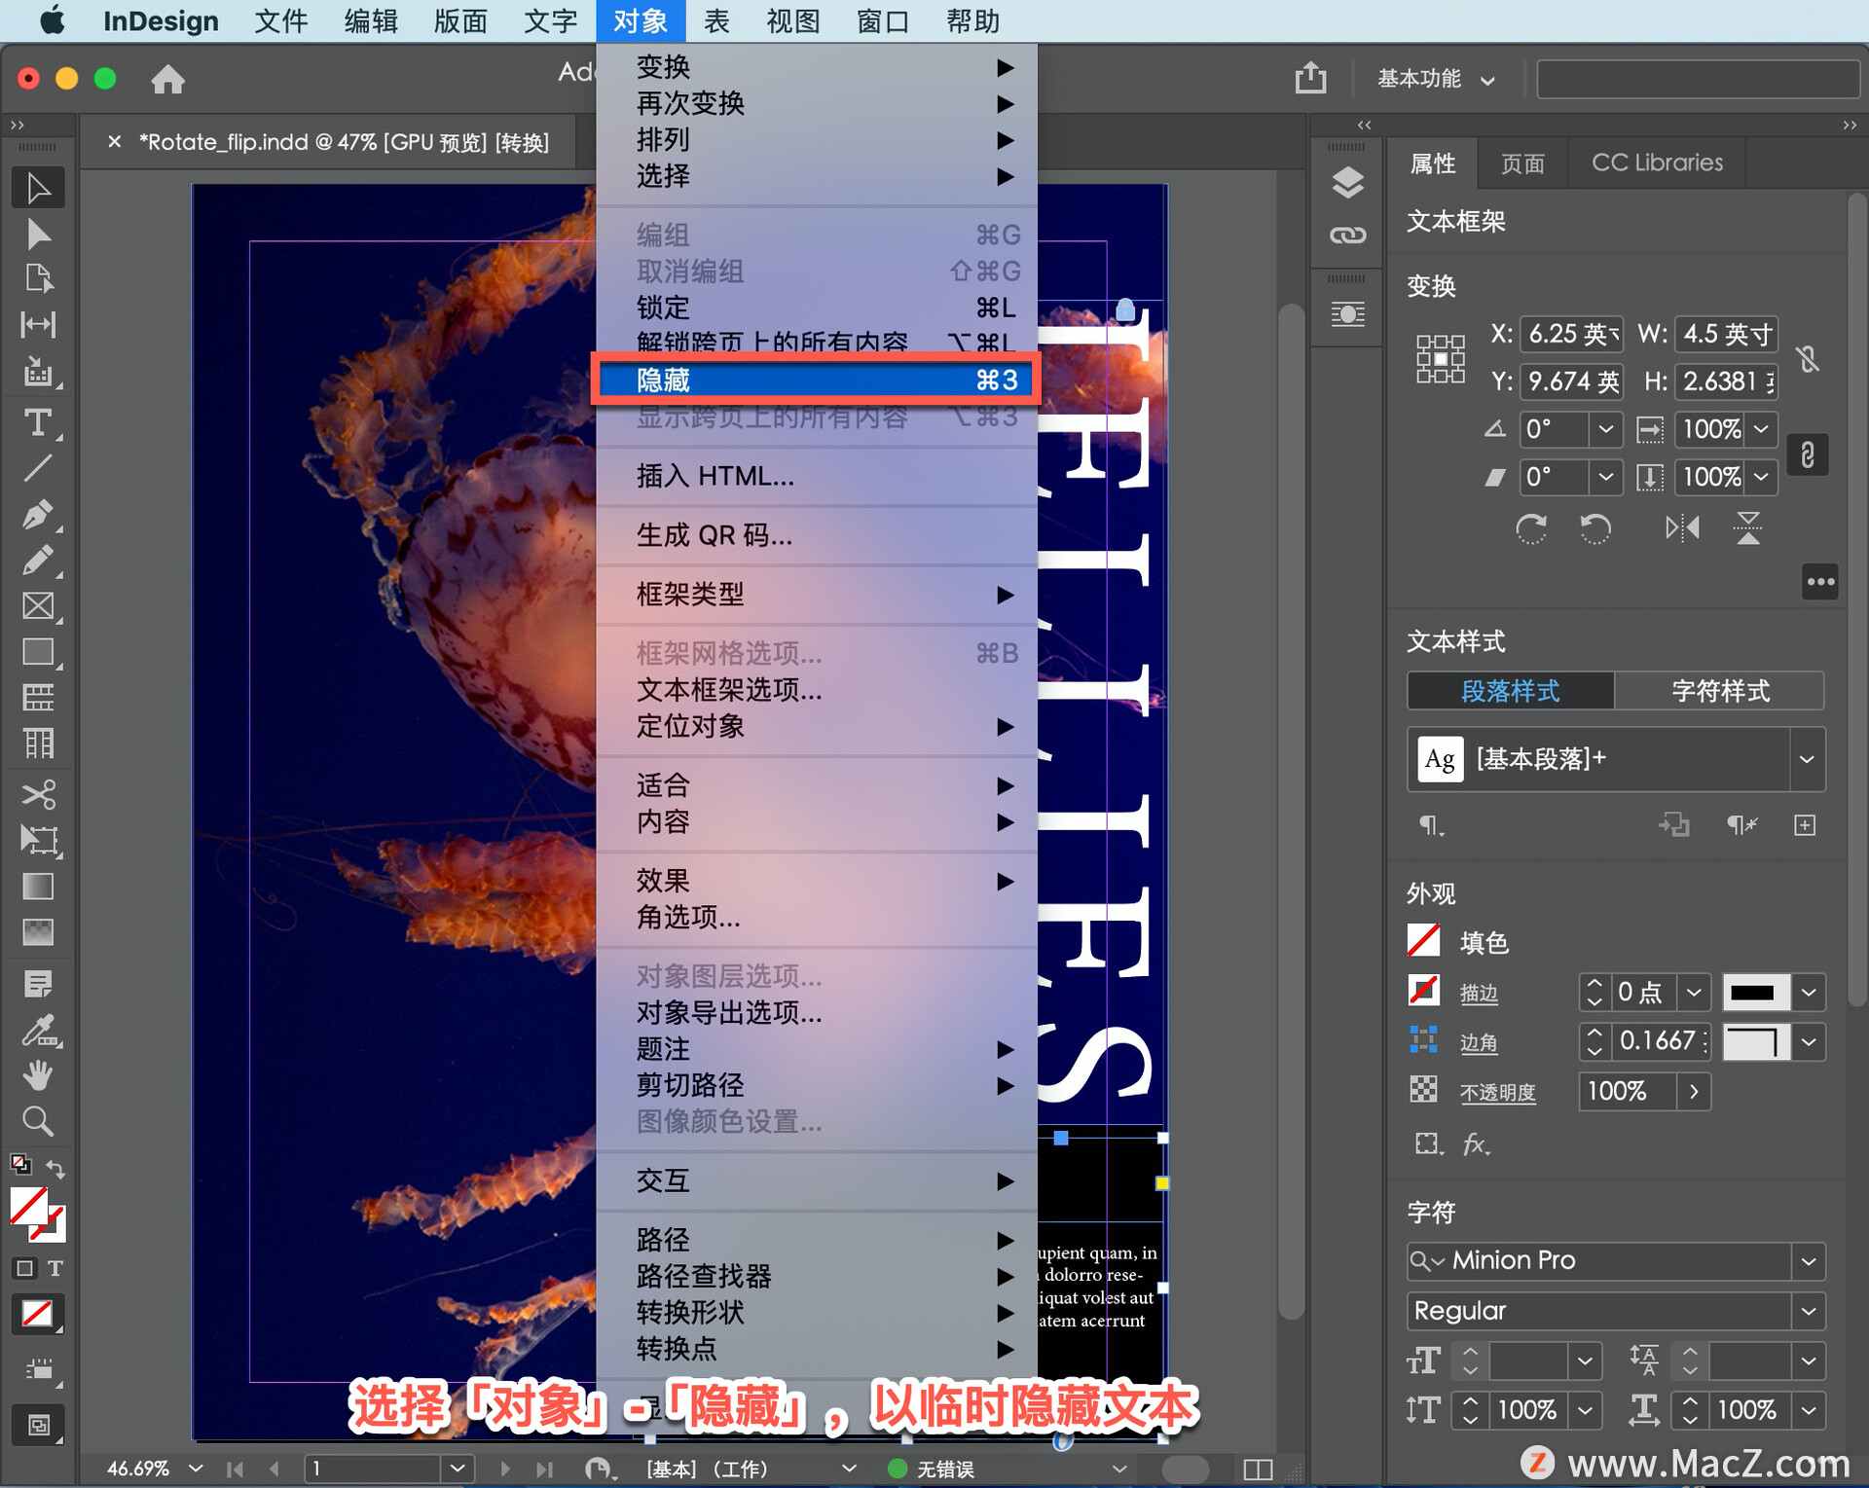The image size is (1869, 1488).
Task: Choose 锁定 in the 对象 menu
Action: pos(817,308)
